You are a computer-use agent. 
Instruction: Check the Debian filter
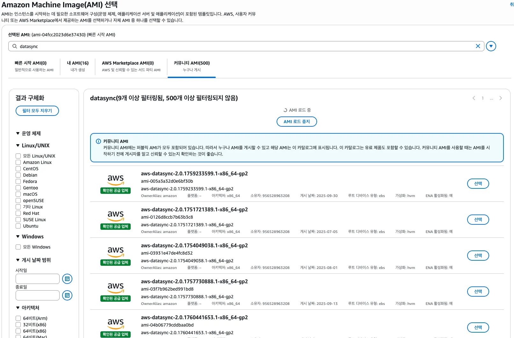coord(18,175)
